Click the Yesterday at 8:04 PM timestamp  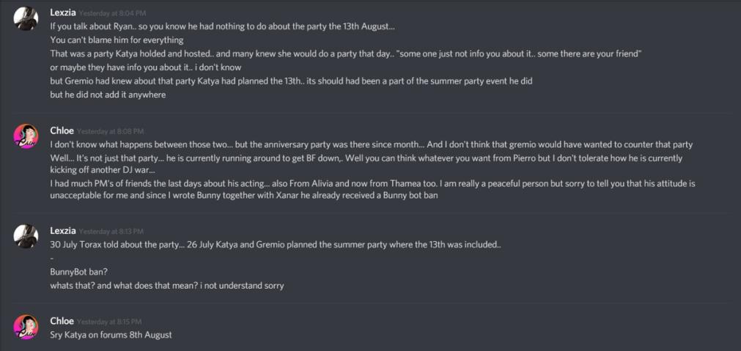pos(111,13)
